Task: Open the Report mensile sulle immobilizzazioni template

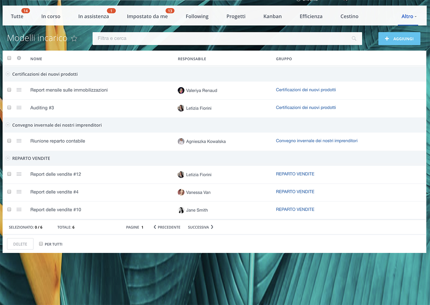Action: [69, 90]
